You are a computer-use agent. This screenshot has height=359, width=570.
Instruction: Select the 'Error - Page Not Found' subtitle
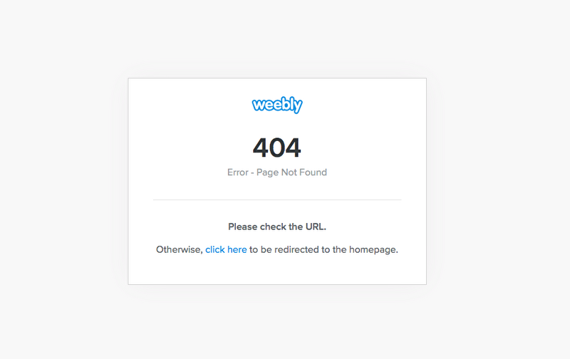point(277,172)
